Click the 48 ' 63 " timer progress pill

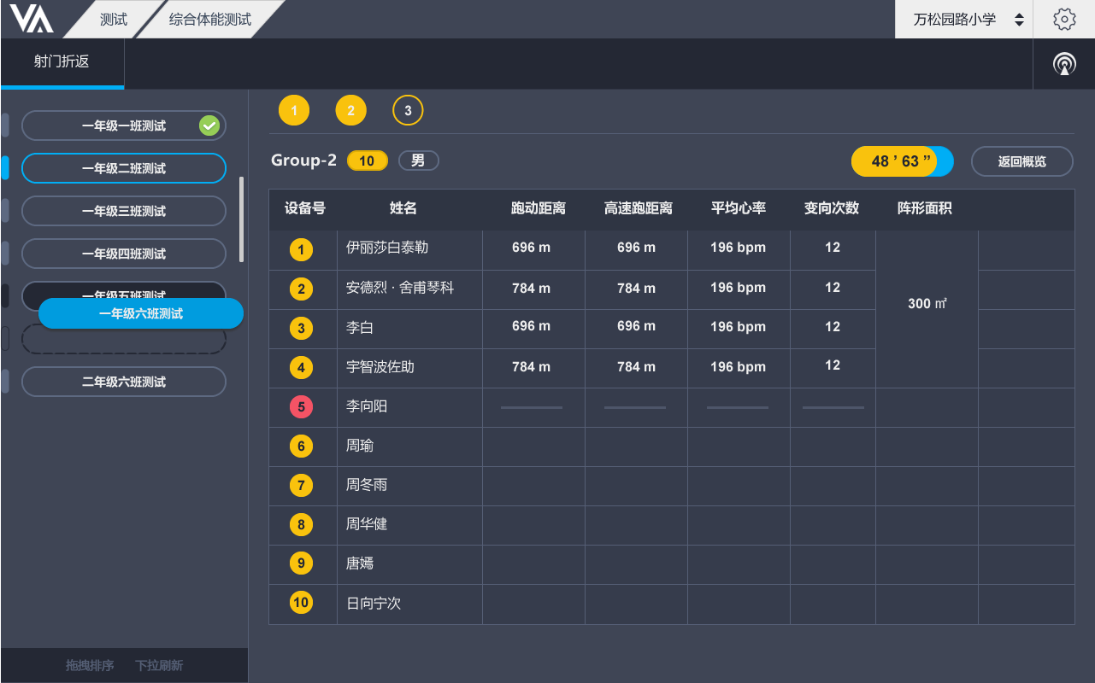[x=902, y=161]
